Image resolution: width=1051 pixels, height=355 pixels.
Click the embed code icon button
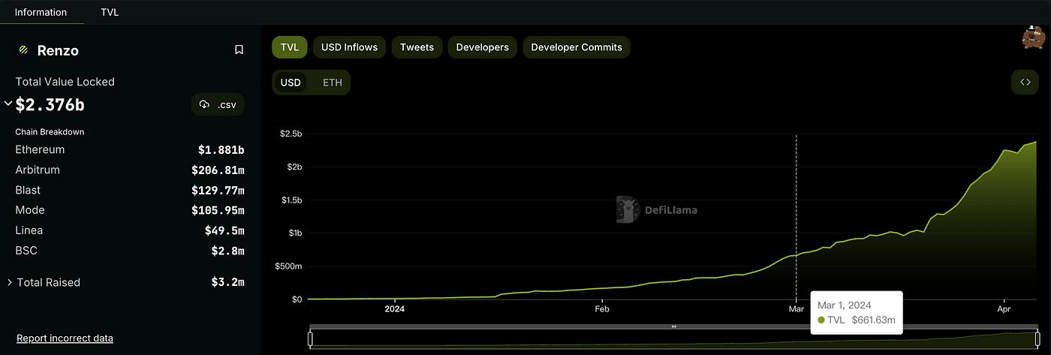click(1025, 83)
